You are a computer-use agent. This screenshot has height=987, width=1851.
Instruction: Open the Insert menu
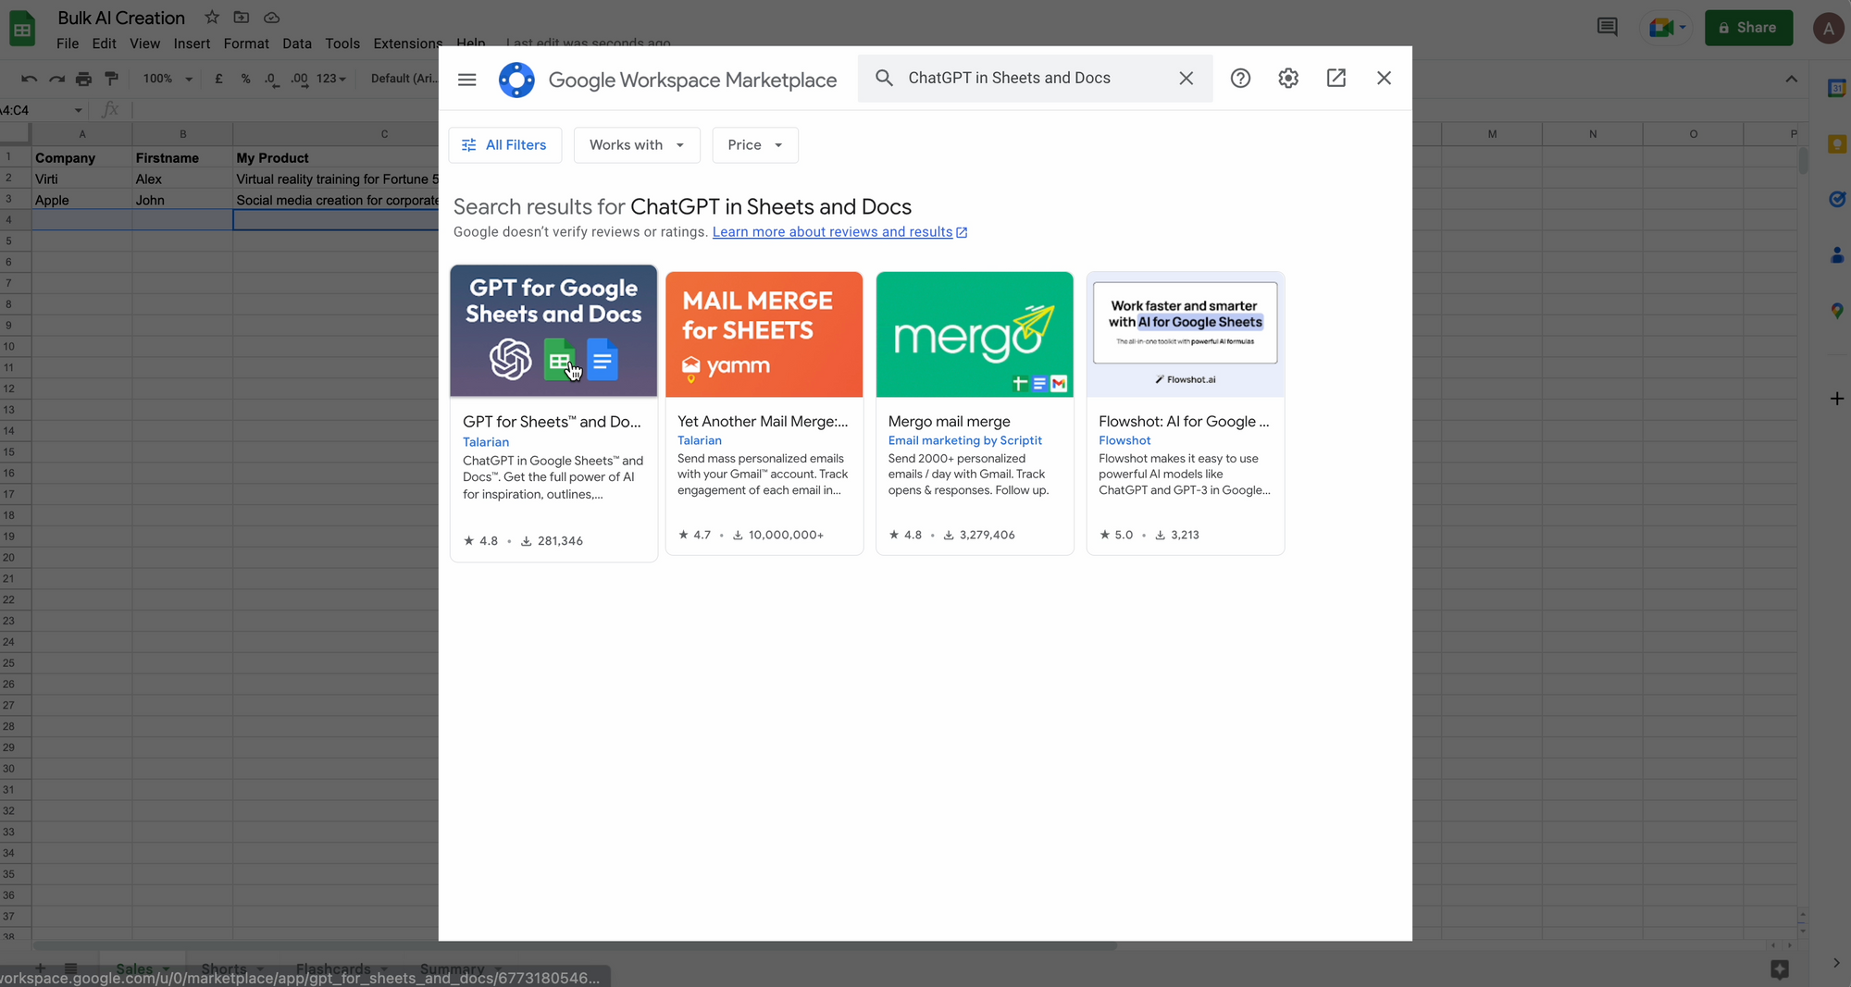click(192, 43)
